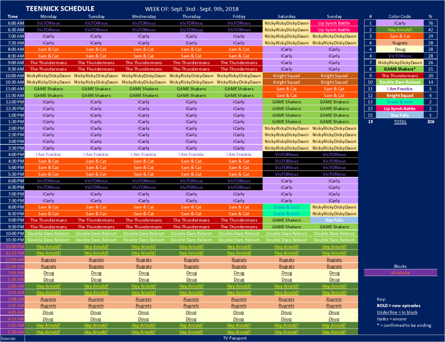Open Hey Arnold! Monday 11:00 PM link
Image resolution: width=445 pixels, height=342 pixels.
click(48, 246)
